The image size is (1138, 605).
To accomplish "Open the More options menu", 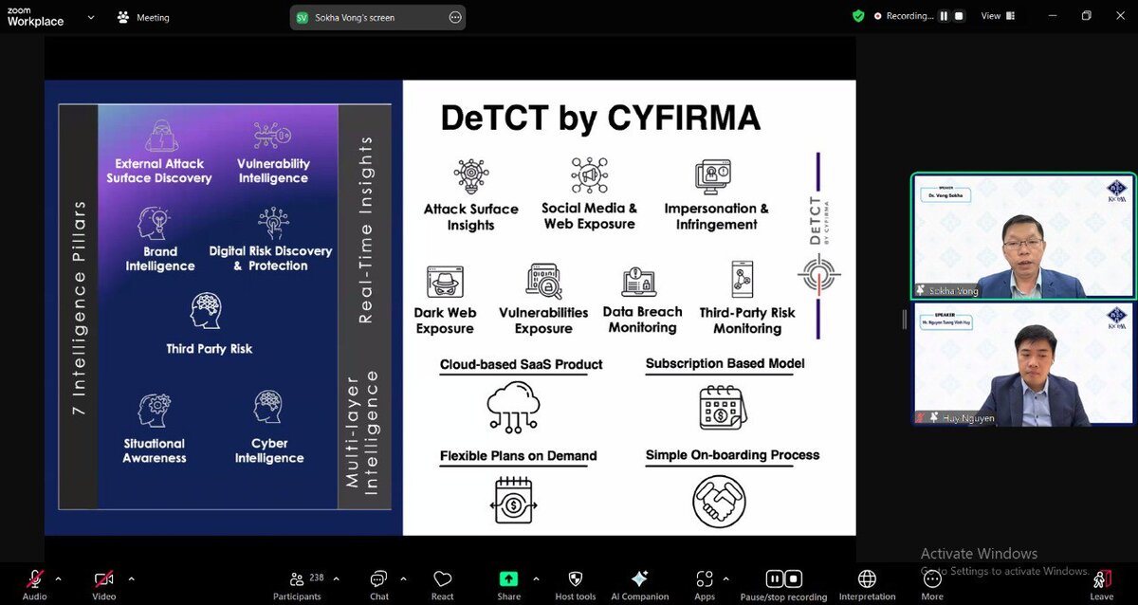I will [932, 584].
